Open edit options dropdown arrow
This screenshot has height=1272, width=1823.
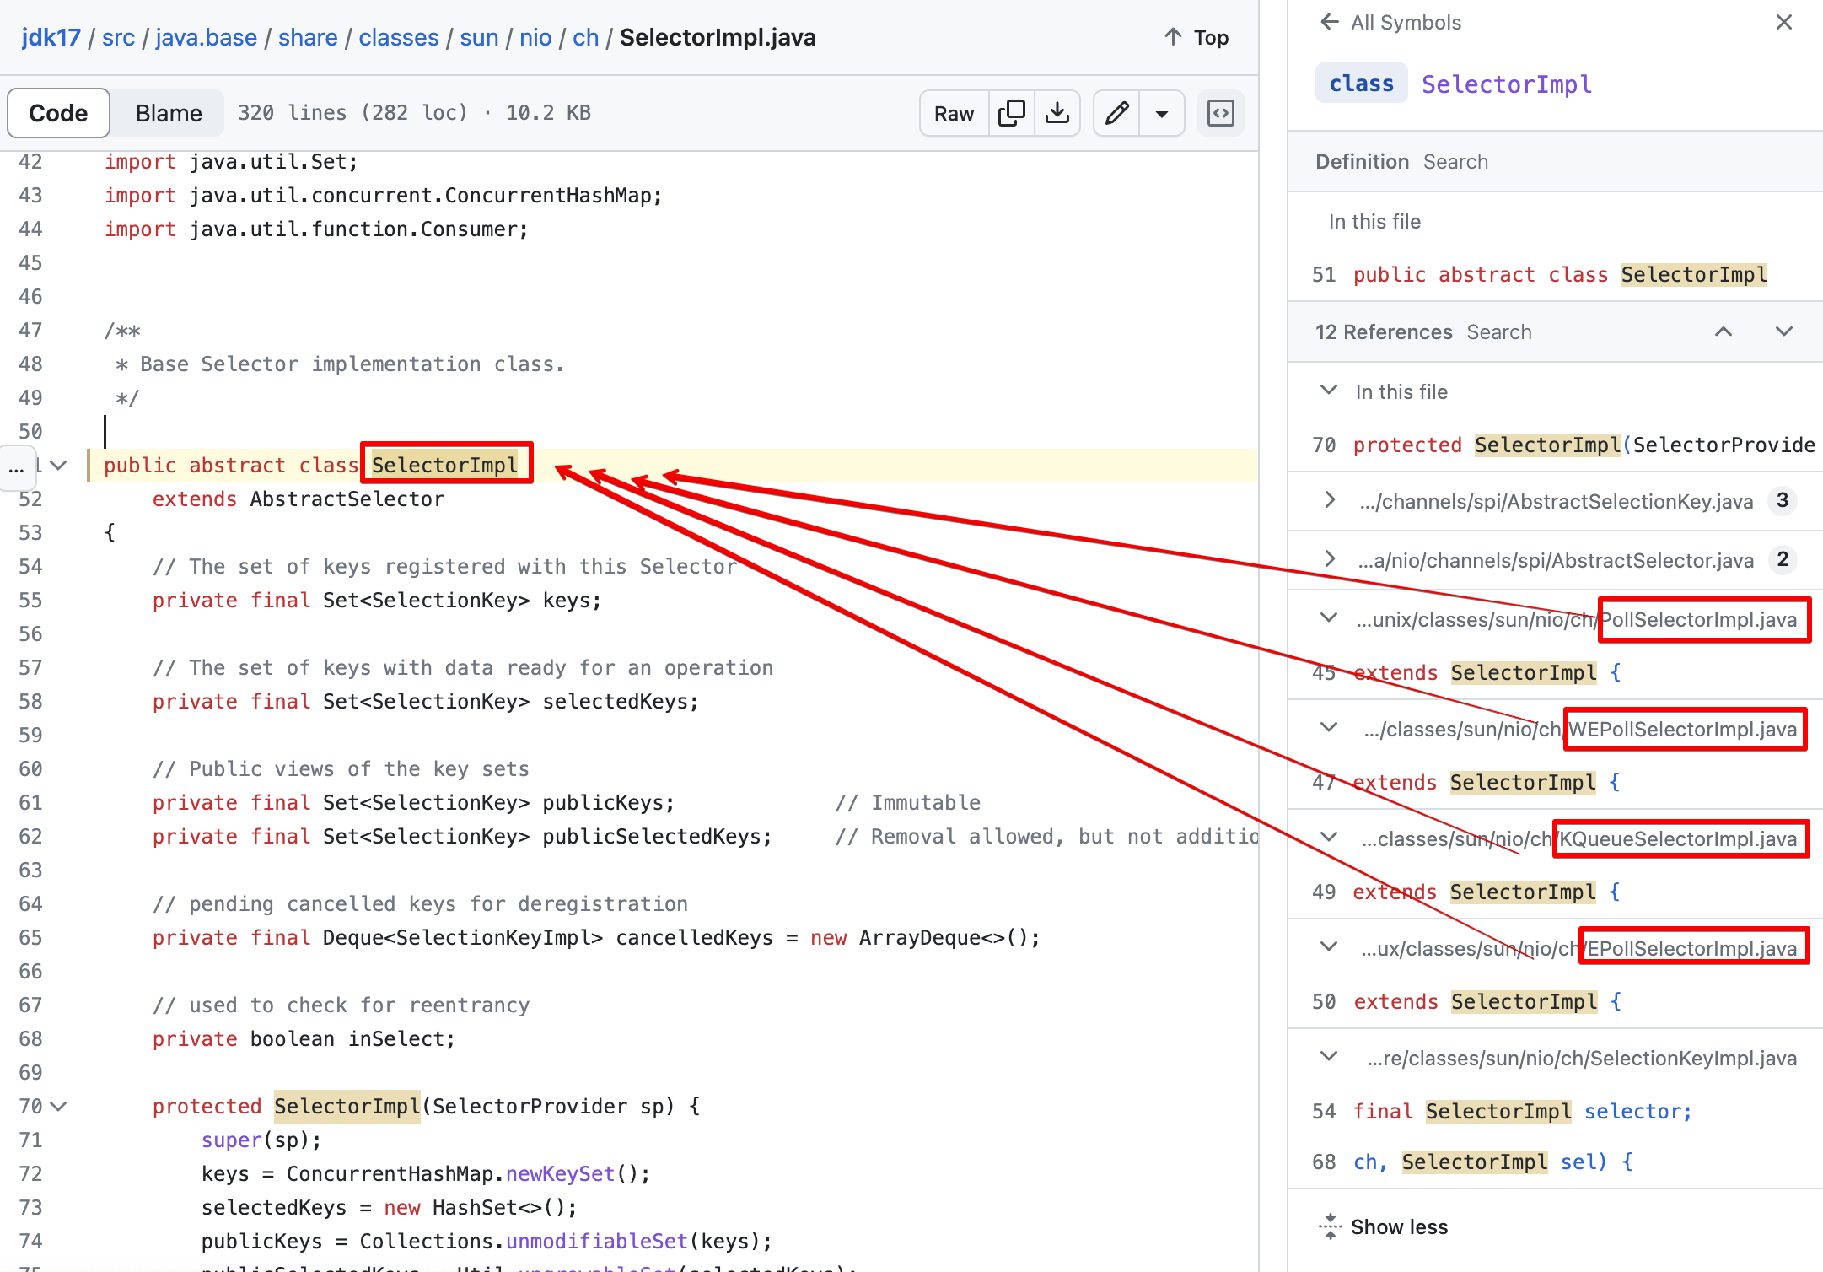pos(1162,113)
